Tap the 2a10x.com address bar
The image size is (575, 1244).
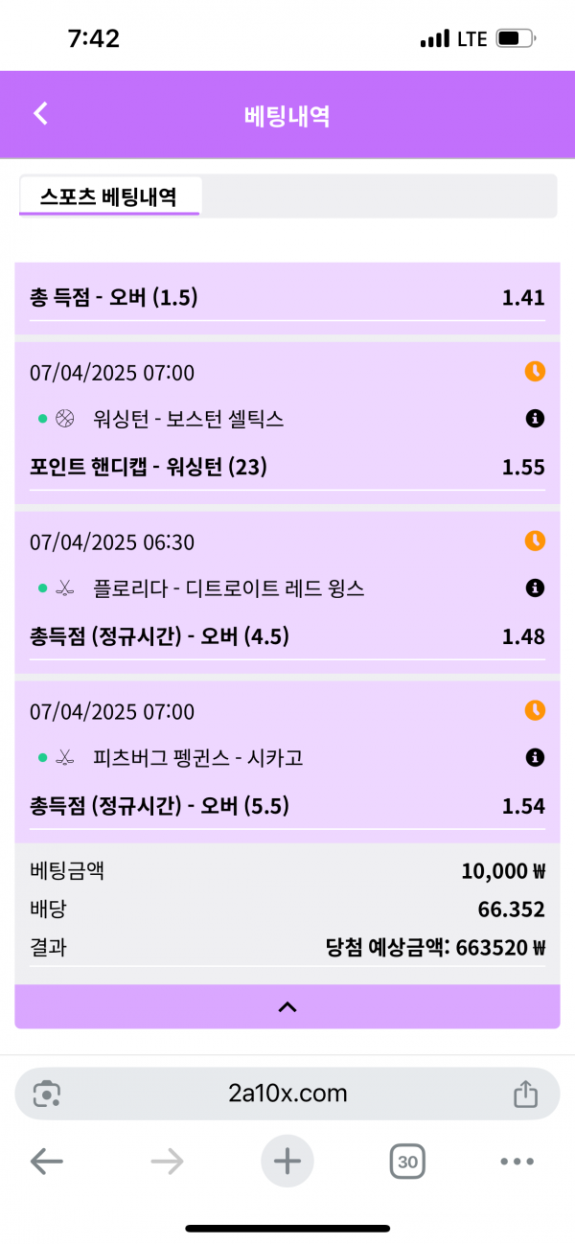[x=287, y=1094]
